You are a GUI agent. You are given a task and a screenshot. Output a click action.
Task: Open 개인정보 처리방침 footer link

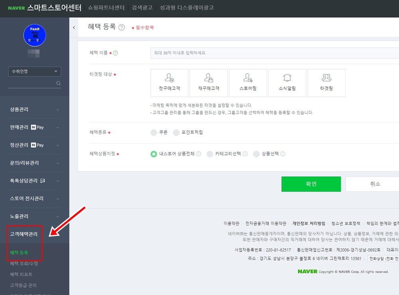(x=309, y=223)
